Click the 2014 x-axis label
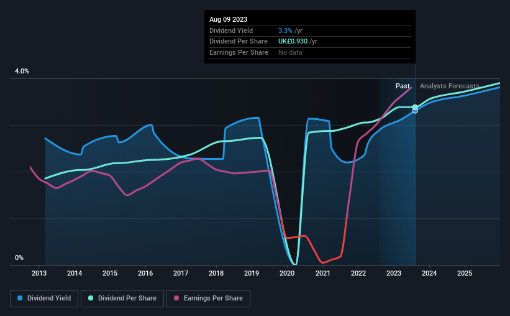Viewport: 510px width, 316px height. [75, 273]
